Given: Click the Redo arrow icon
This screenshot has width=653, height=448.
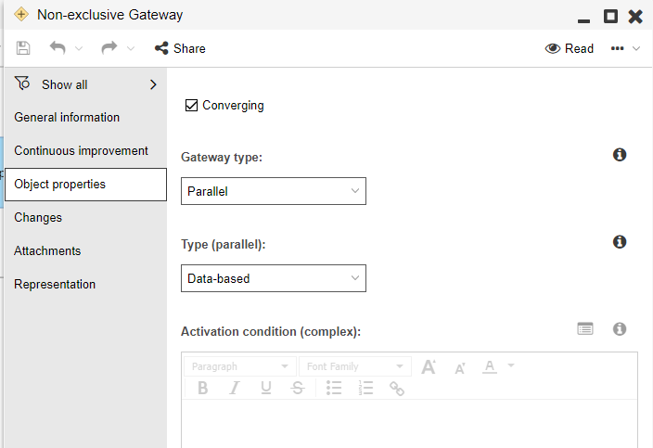Looking at the screenshot, I should [109, 48].
